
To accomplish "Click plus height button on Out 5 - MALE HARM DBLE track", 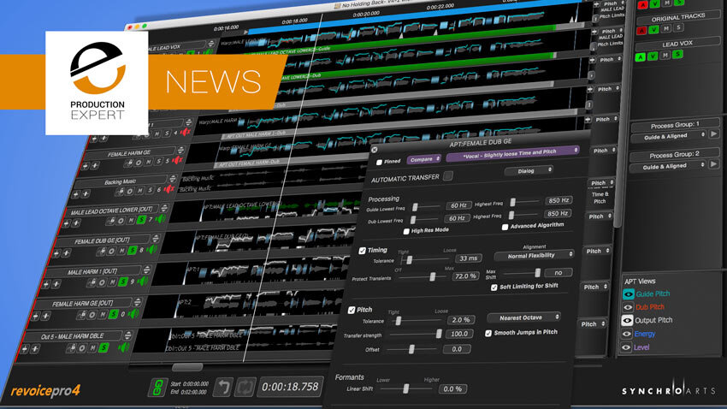I will click(x=35, y=349).
